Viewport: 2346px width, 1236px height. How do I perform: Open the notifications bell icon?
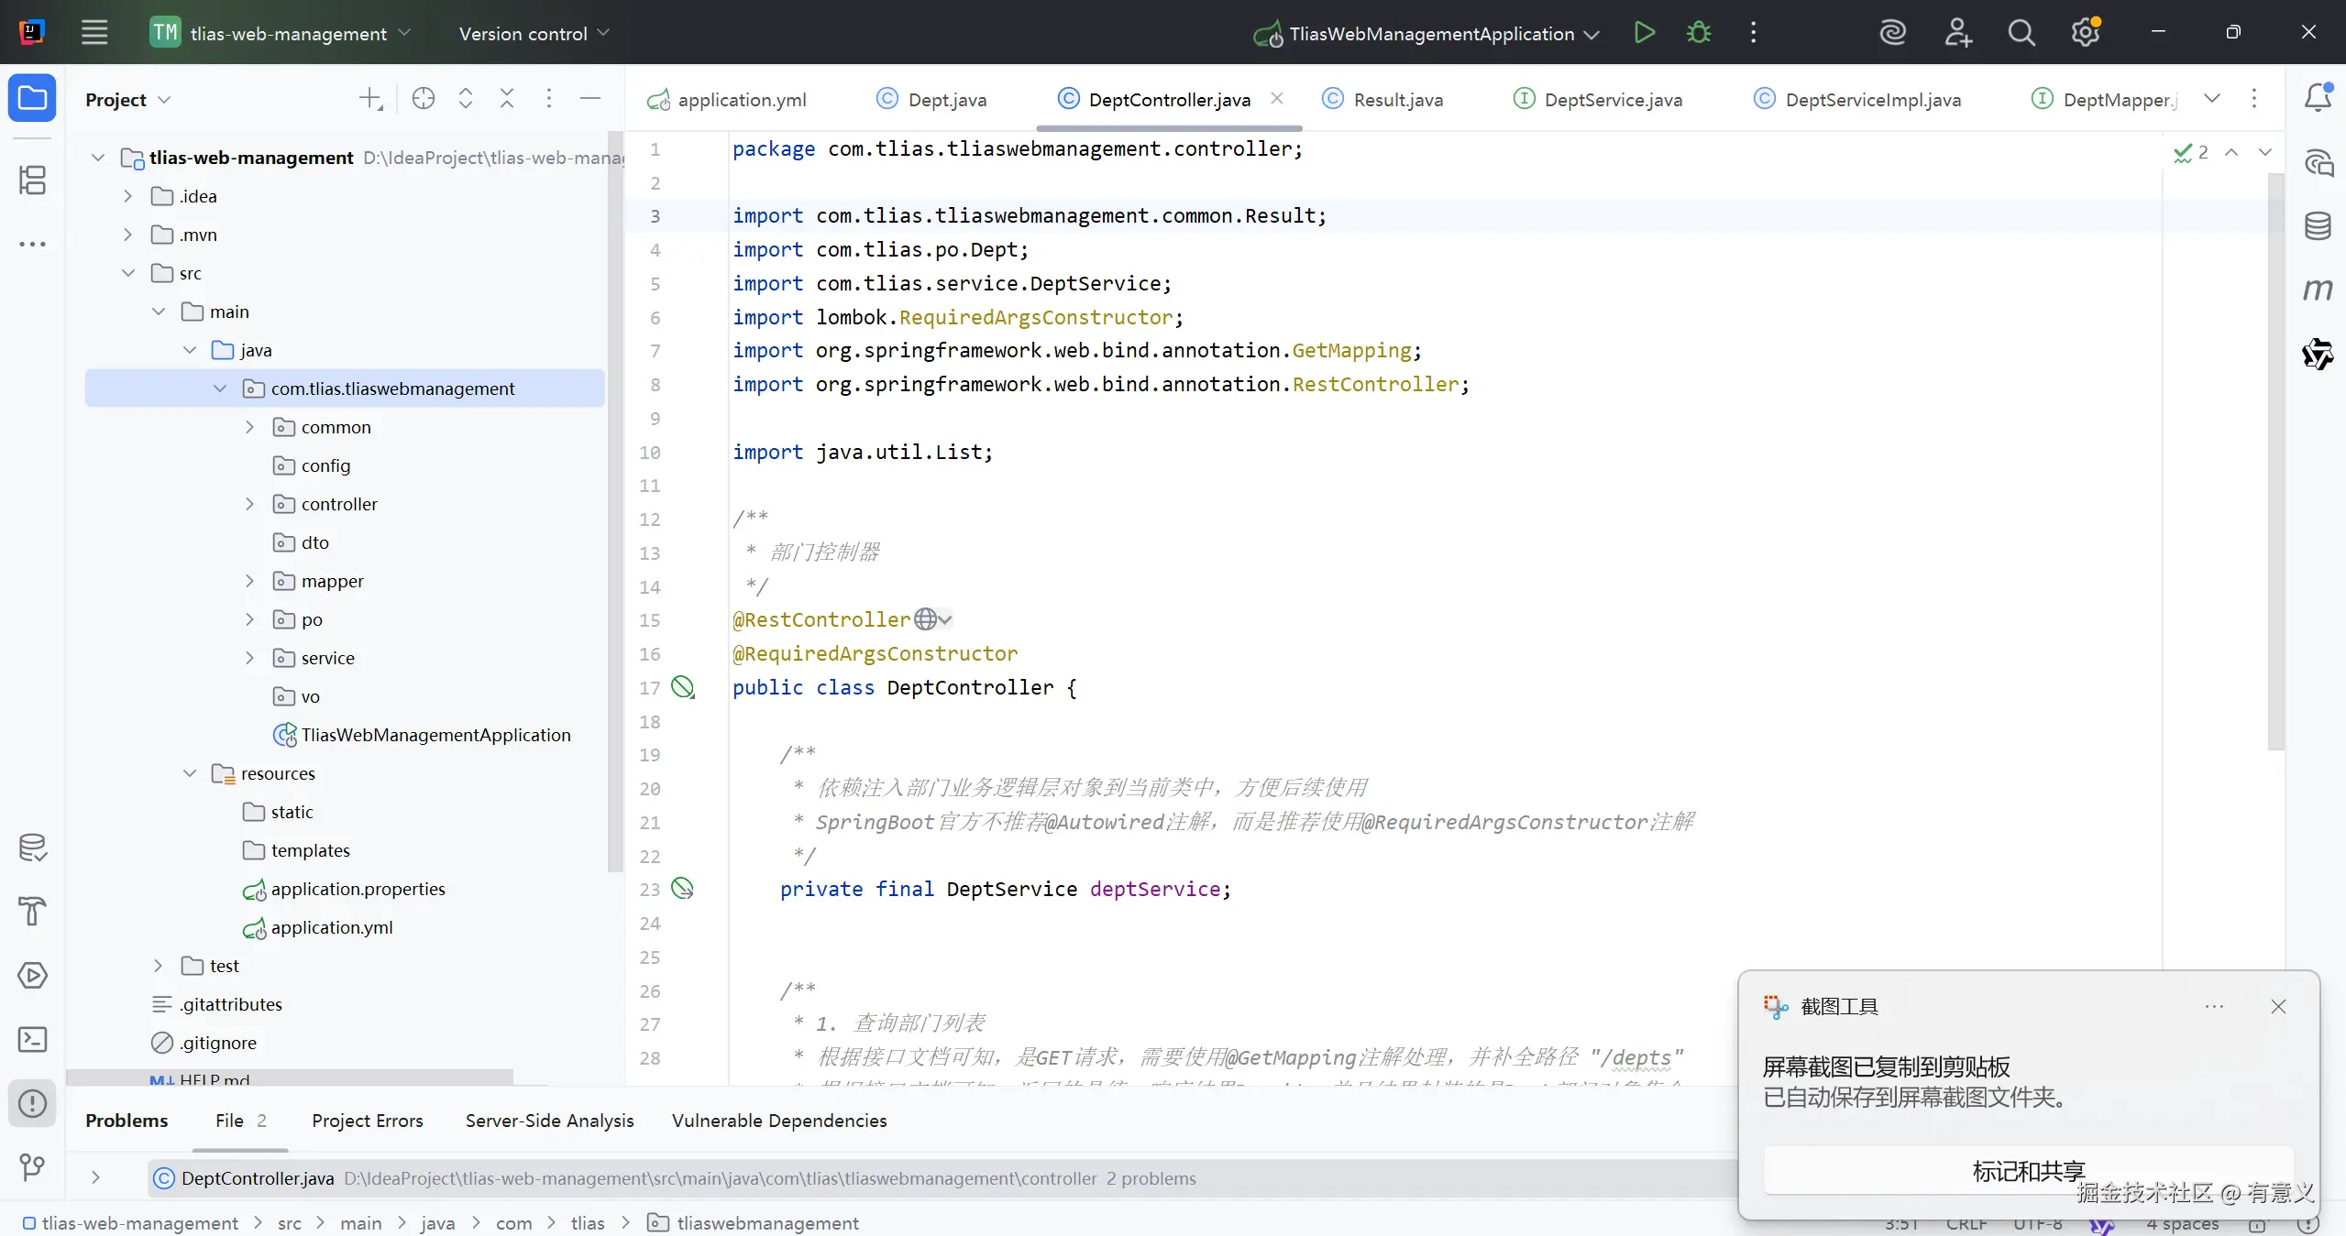2318,97
